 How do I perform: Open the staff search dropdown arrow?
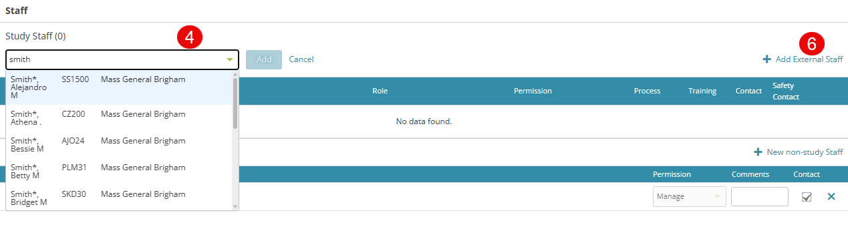(x=230, y=59)
